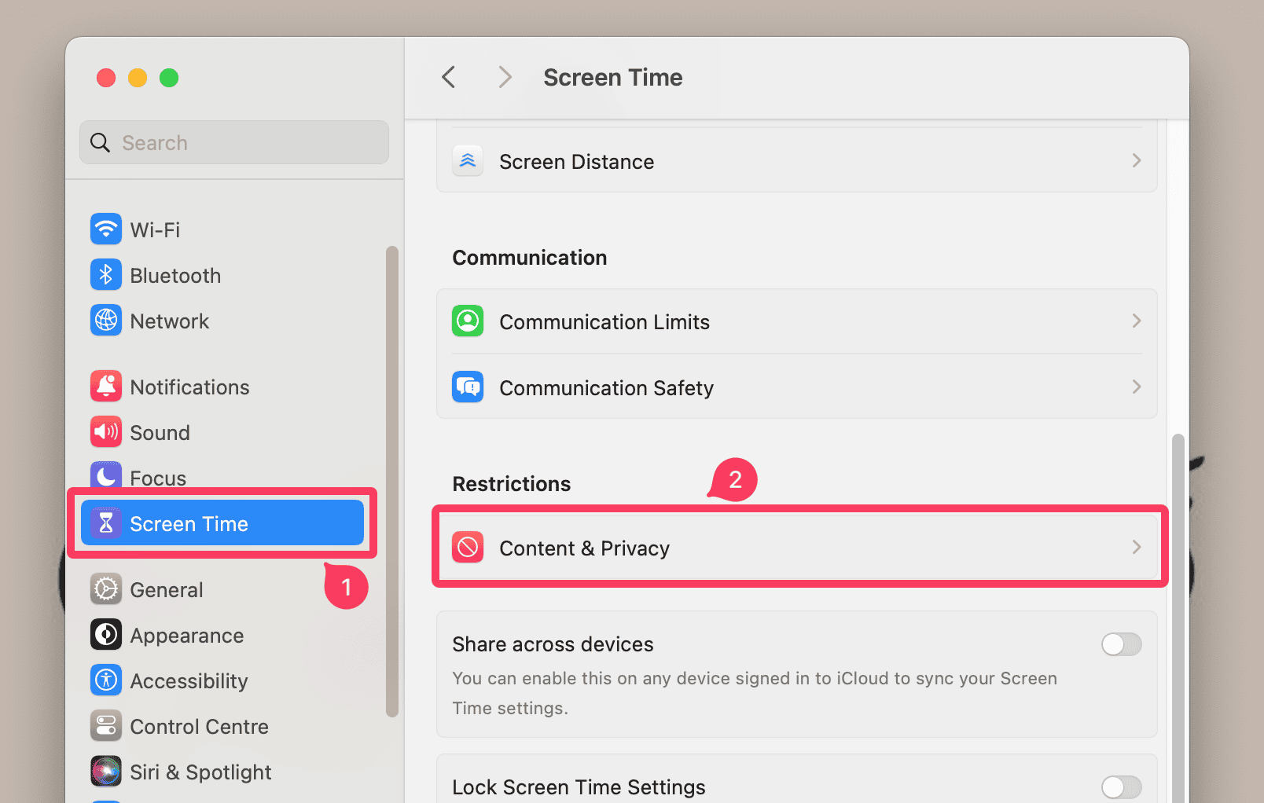Go back with the back arrow
This screenshot has width=1264, height=803.
(x=449, y=77)
